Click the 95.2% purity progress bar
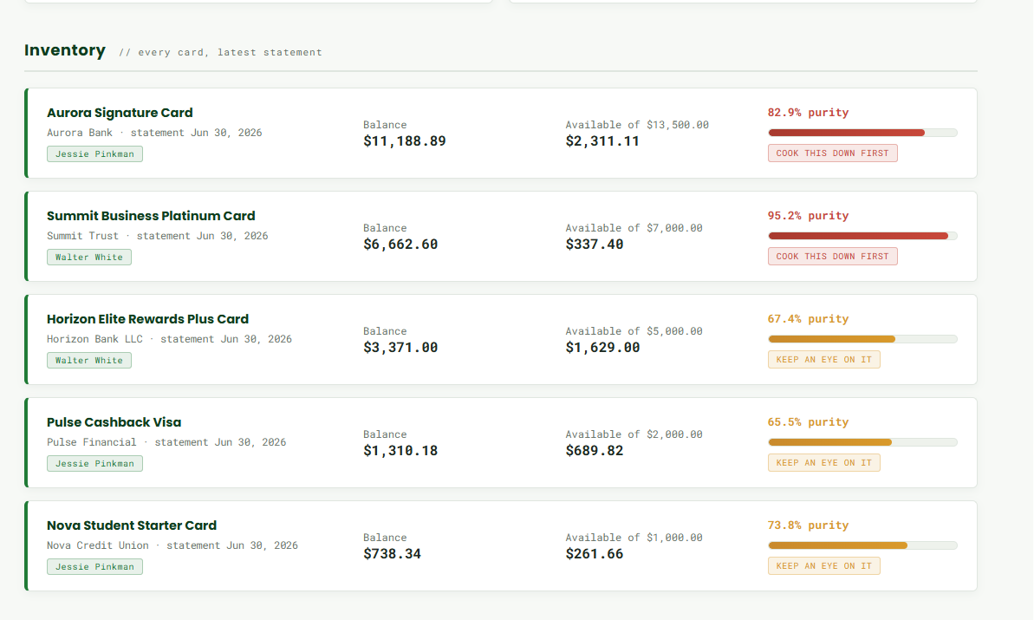The image size is (1034, 620). (x=862, y=236)
